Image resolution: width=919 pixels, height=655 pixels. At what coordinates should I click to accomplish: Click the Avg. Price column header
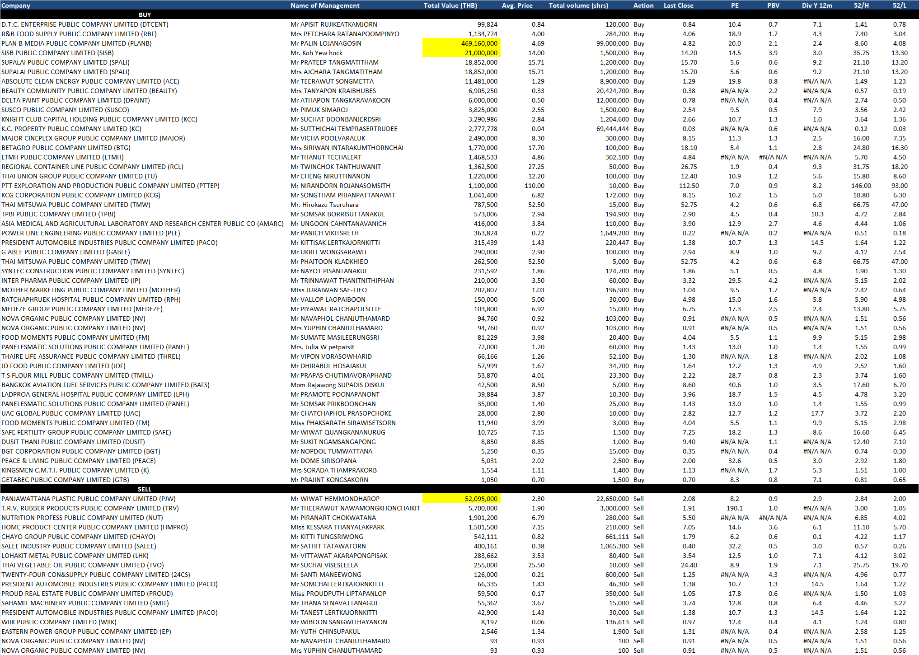tap(517, 5)
